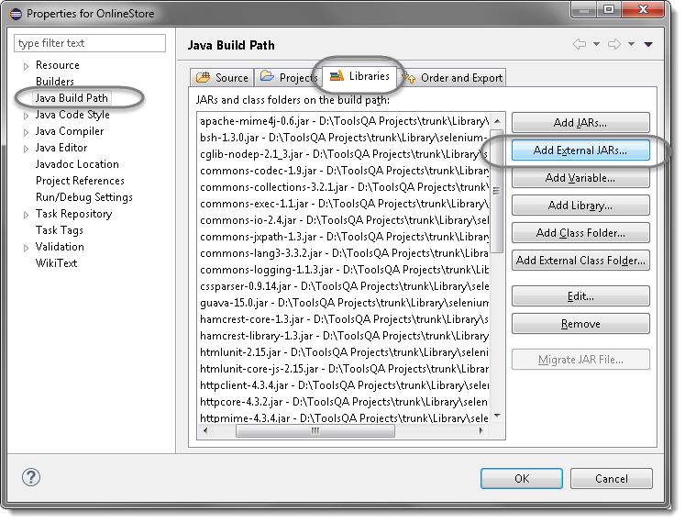685x523 pixels.
Task: Select Java Build Path in tree
Action: [72, 98]
